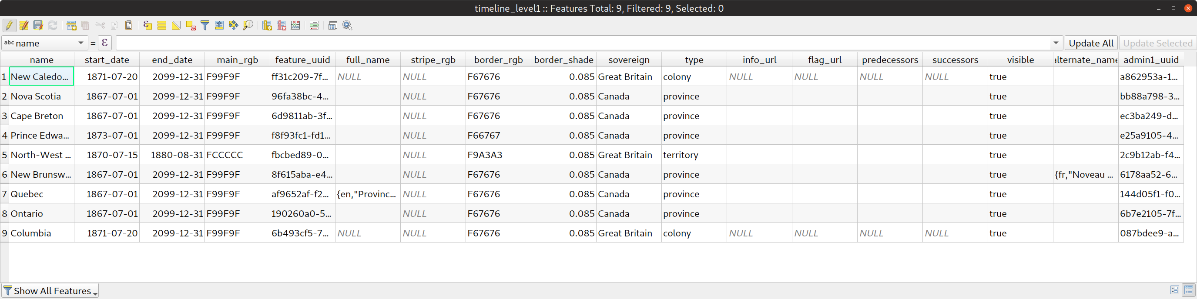
Task: Click the Add feature icon
Action: click(71, 26)
